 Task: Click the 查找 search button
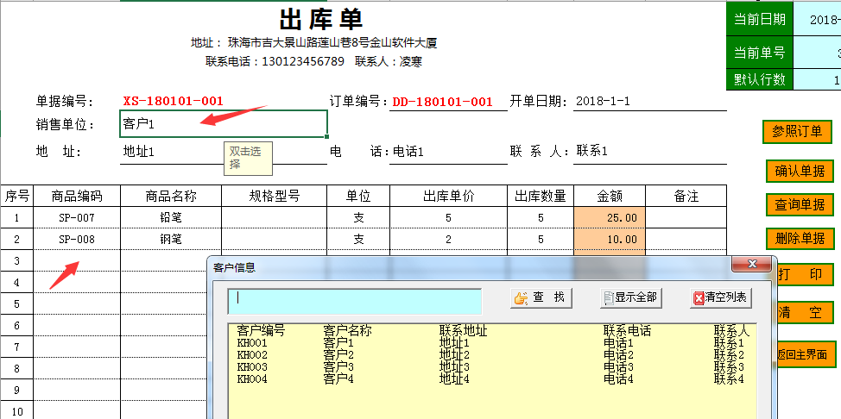tap(541, 297)
